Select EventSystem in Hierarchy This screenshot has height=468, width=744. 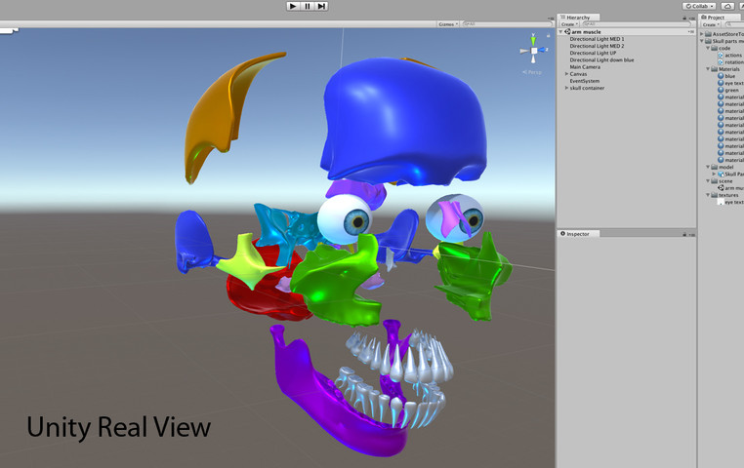[585, 81]
